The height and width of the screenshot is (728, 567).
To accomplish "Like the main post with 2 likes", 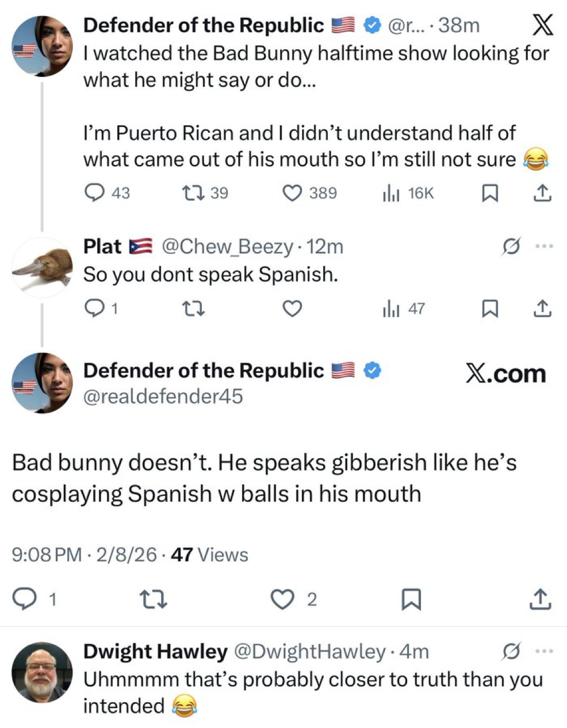I will 281,600.
